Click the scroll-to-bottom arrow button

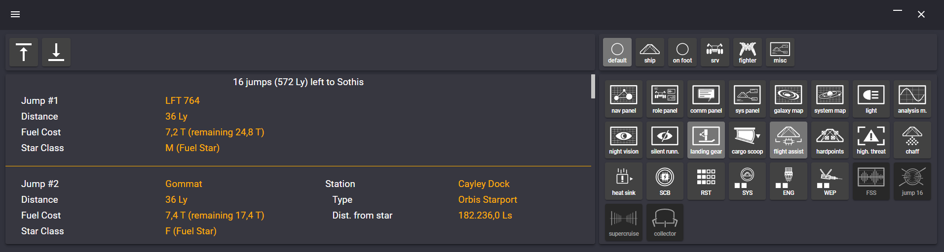click(56, 52)
